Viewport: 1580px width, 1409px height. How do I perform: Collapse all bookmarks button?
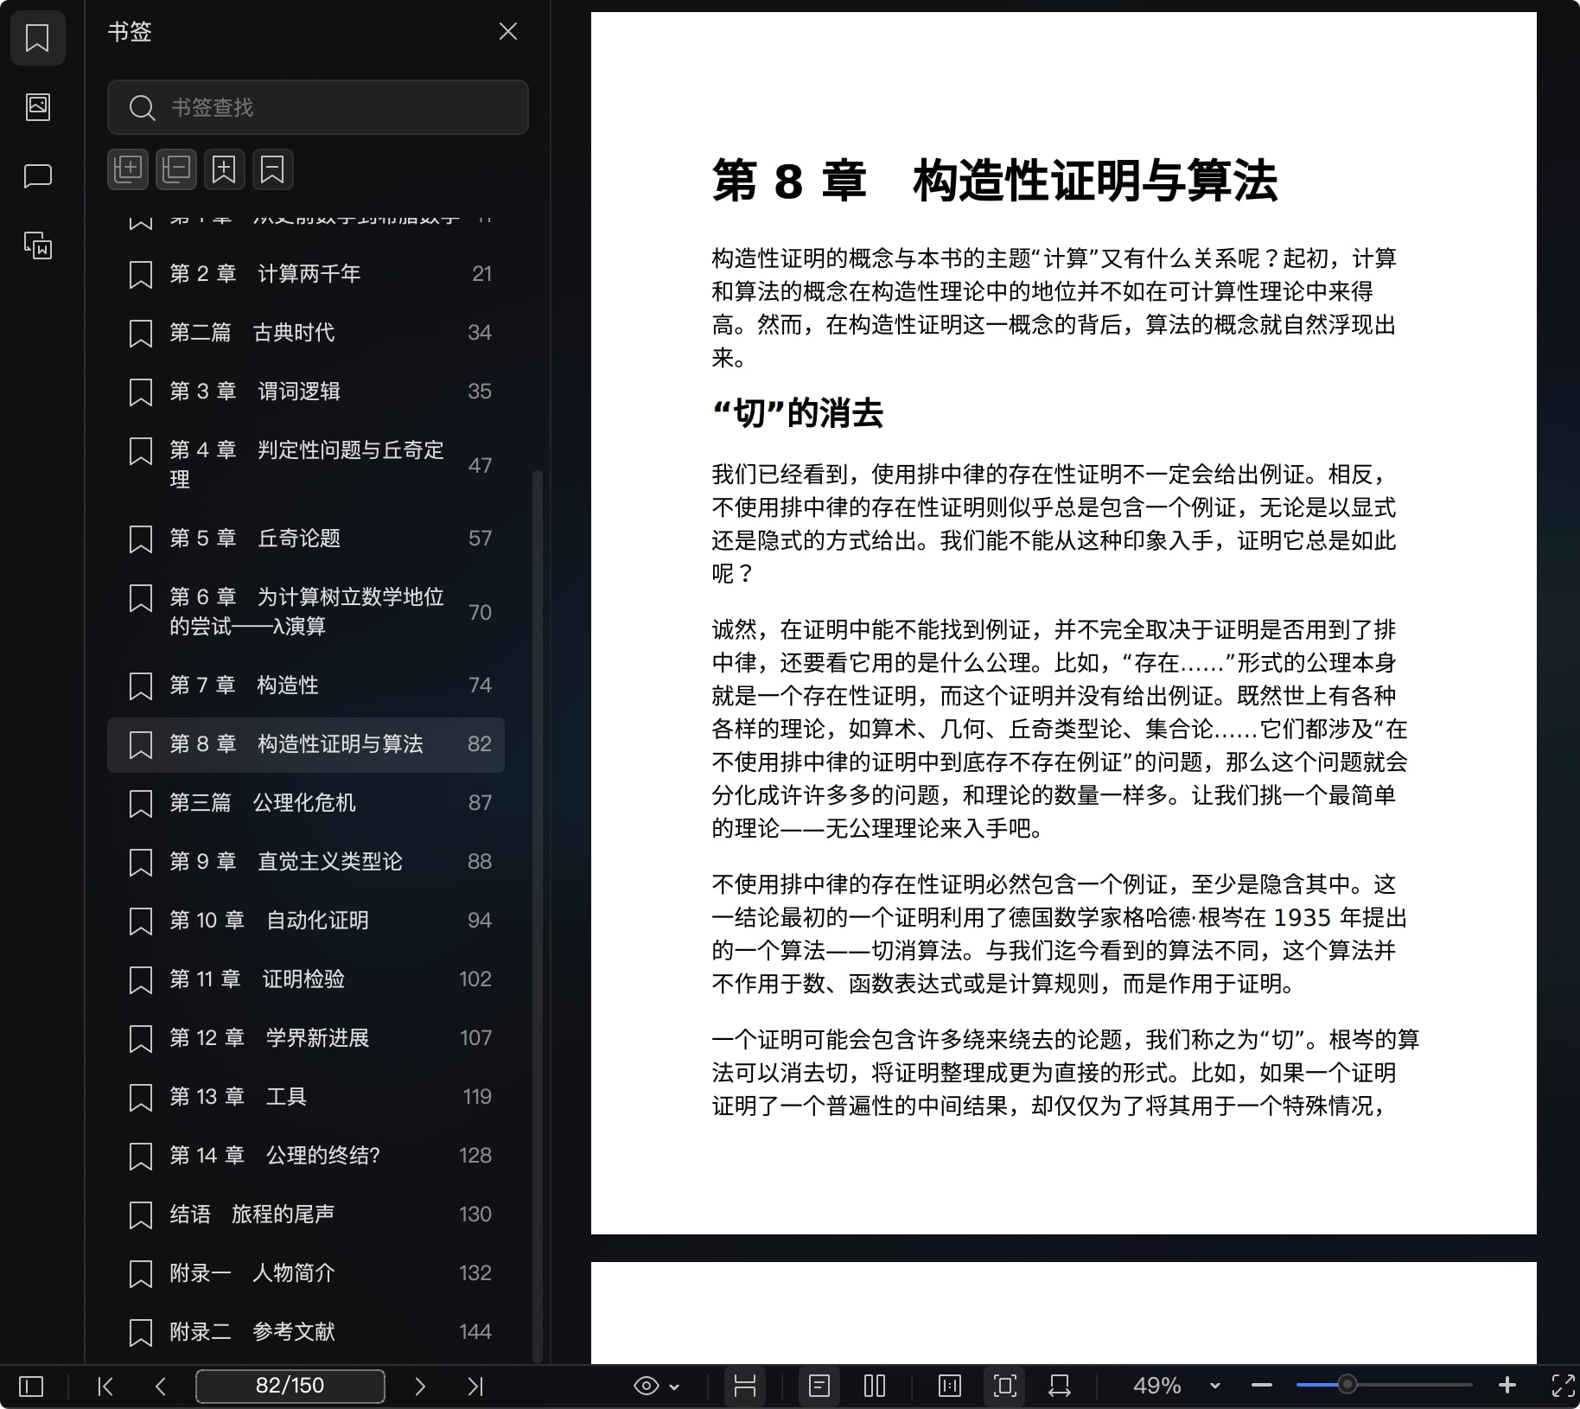(x=176, y=169)
